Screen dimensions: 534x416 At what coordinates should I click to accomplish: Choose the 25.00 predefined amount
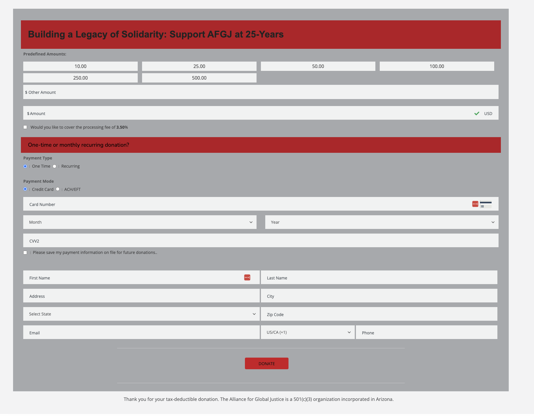point(199,66)
